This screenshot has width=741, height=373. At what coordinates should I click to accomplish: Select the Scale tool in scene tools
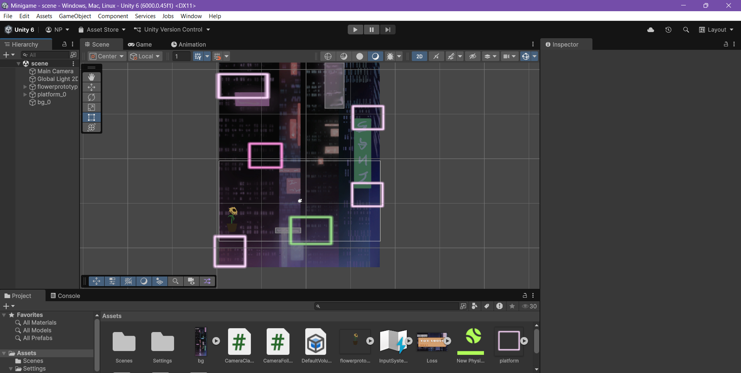pyautogui.click(x=91, y=107)
